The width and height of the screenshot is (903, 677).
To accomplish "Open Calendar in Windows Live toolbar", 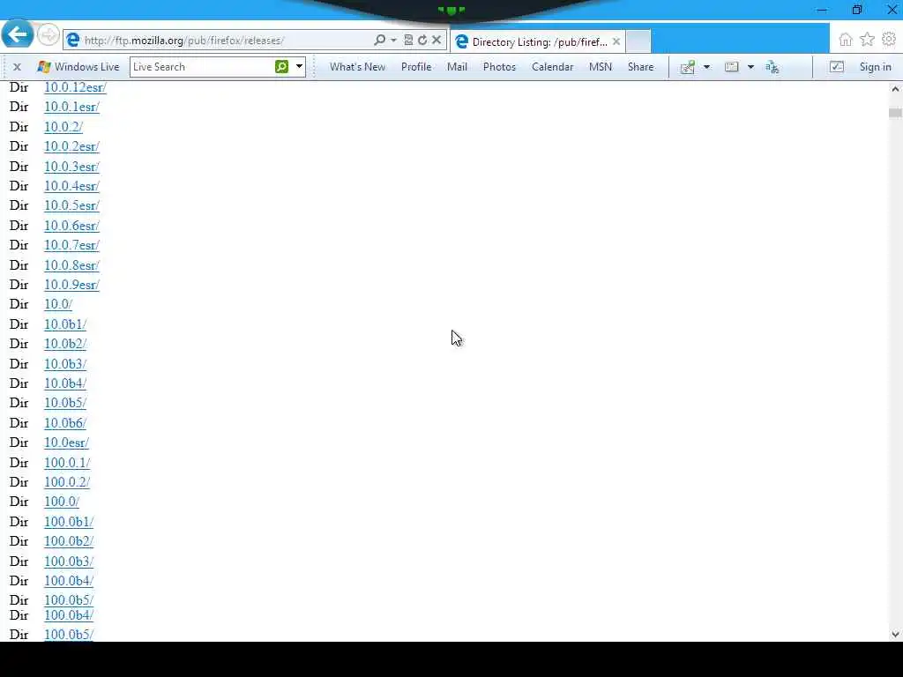I will tap(552, 67).
